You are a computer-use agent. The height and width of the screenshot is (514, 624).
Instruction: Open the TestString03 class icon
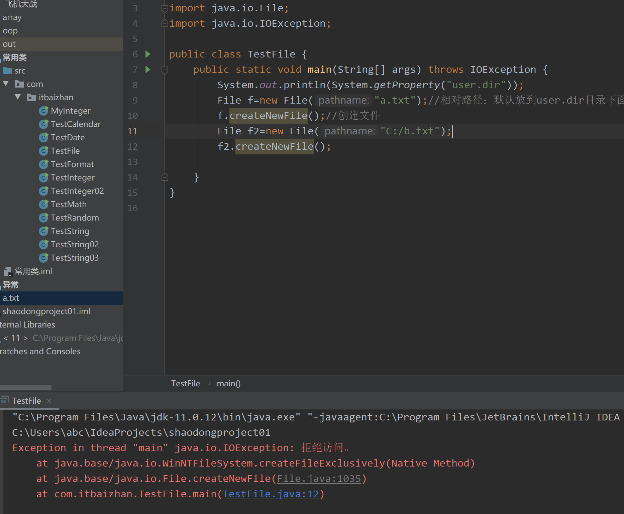coord(43,258)
